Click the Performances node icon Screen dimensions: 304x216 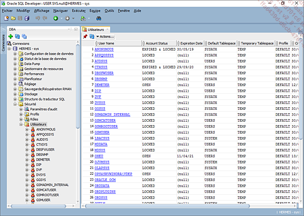(x=21, y=74)
